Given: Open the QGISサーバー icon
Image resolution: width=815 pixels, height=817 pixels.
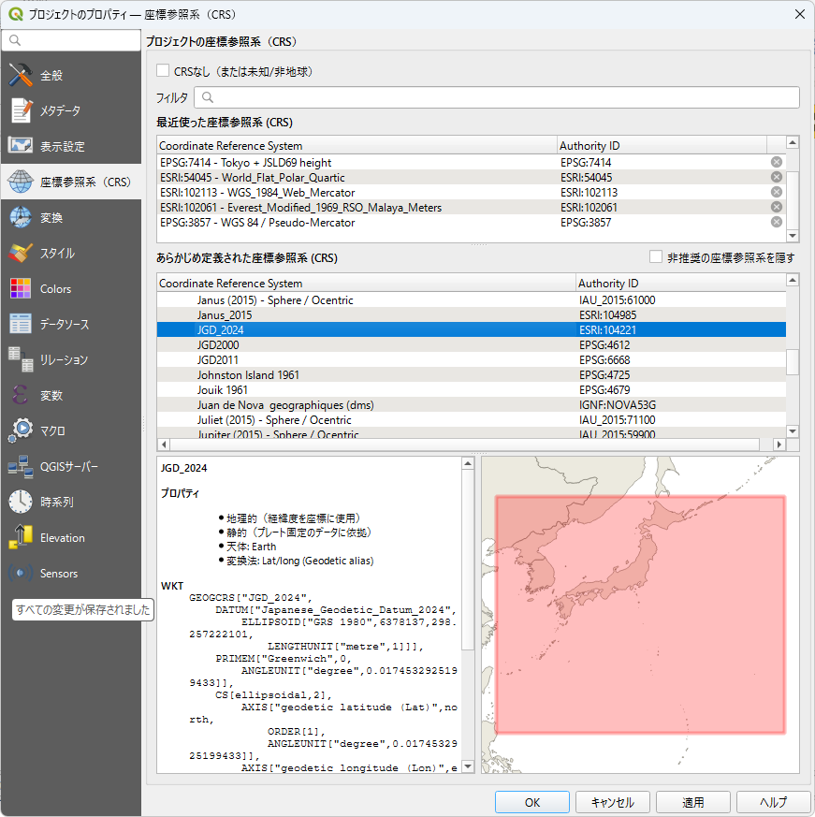Looking at the screenshot, I should coord(21,466).
